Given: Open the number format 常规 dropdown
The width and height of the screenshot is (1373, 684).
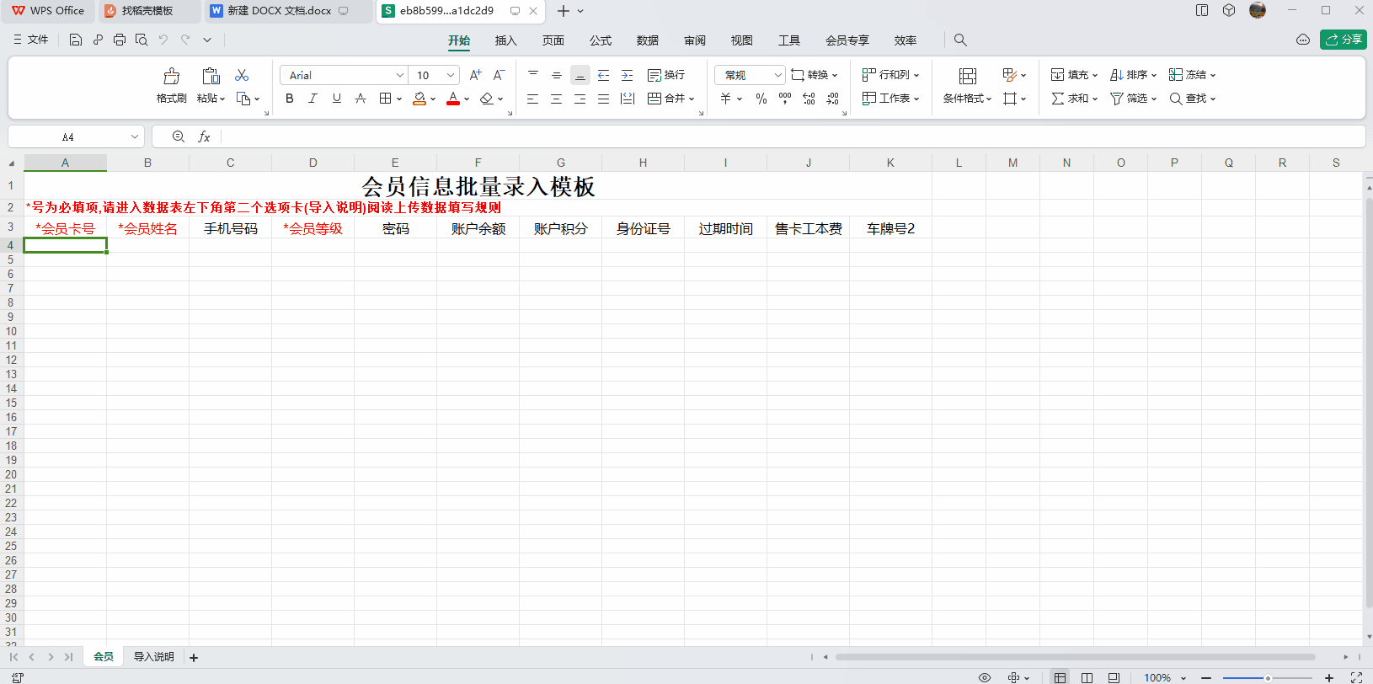Looking at the screenshot, I should (778, 75).
